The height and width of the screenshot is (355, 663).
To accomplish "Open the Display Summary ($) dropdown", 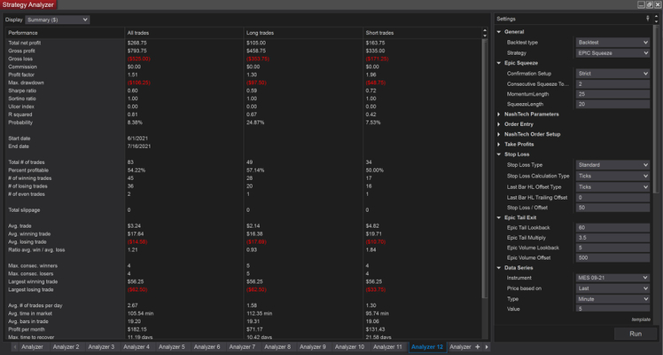I will (58, 19).
